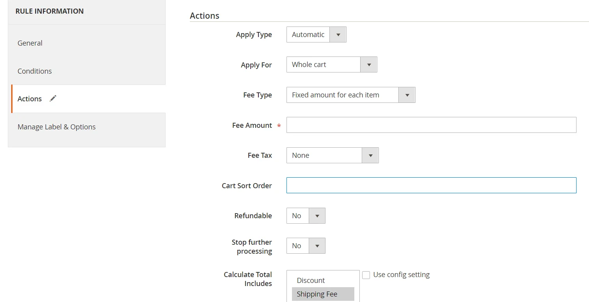Viewport: 589px width, 302px height.
Task: Switch to the Conditions tab
Action: point(35,71)
